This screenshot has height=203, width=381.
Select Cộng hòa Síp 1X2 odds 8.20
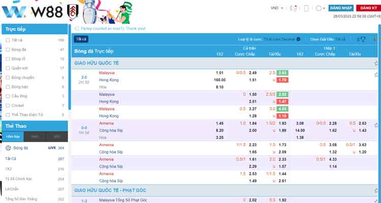pos(219,130)
